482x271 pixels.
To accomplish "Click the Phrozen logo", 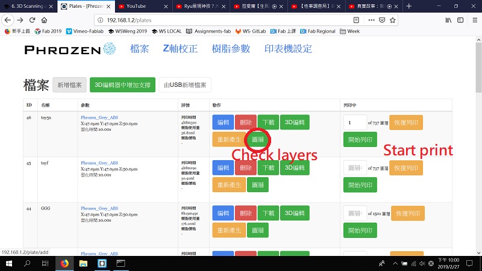I will [x=70, y=49].
